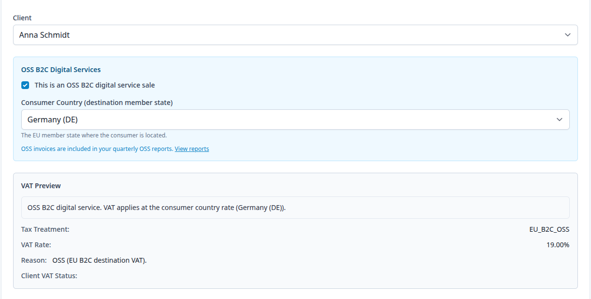Click the EU_B2C_OSS tax treatment value
Viewport: 591px width, 299px height.
click(x=549, y=229)
